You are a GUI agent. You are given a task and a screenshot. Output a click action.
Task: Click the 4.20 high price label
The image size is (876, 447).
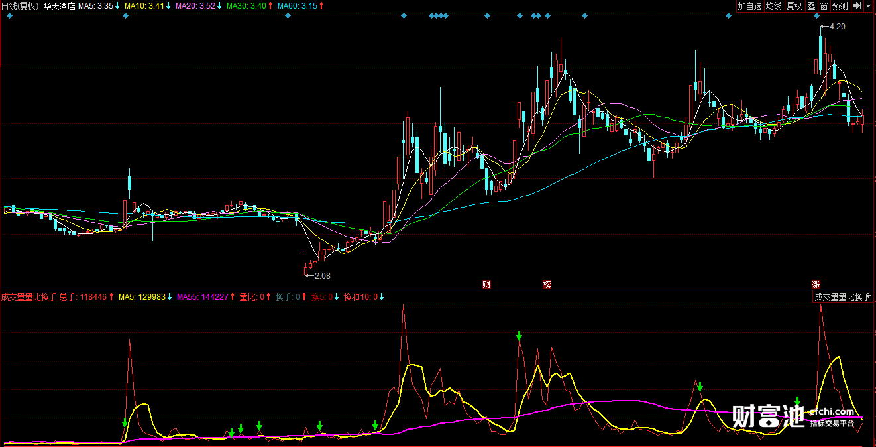[837, 27]
